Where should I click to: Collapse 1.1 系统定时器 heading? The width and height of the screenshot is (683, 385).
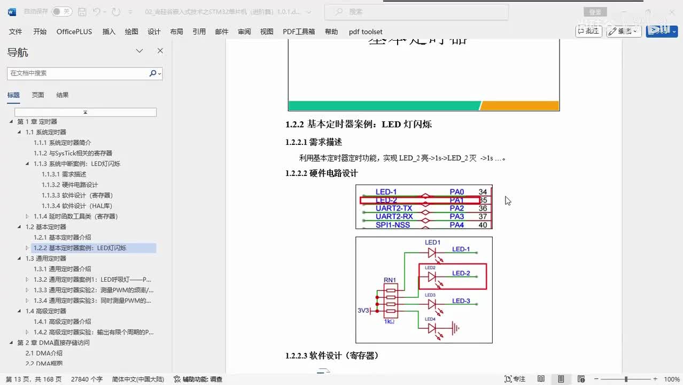[x=20, y=132]
